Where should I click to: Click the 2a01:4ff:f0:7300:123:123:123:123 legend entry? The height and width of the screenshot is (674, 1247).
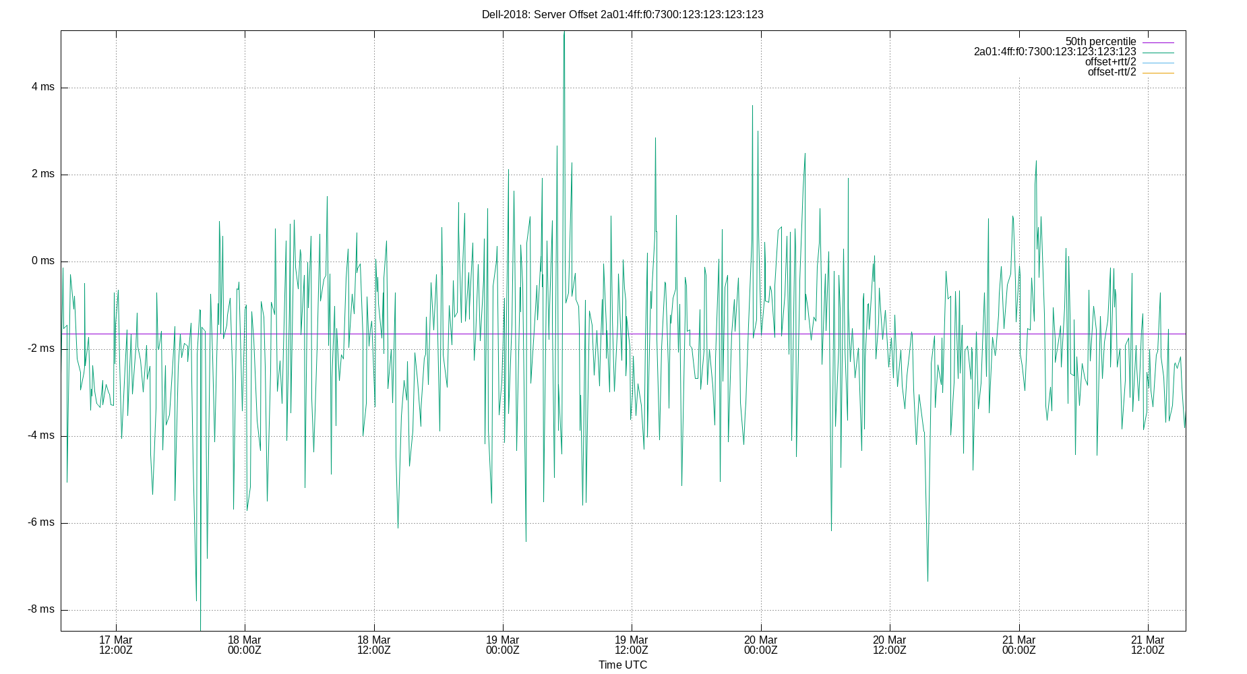(1055, 50)
